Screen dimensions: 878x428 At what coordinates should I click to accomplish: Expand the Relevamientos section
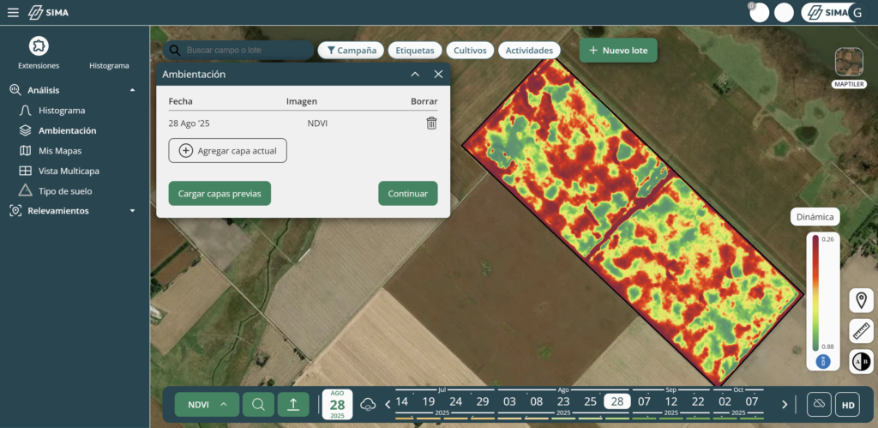(132, 211)
